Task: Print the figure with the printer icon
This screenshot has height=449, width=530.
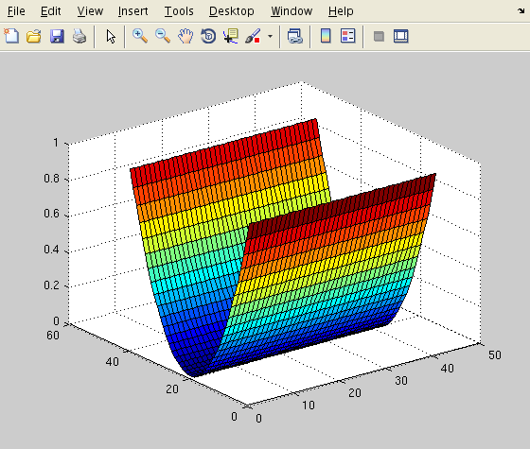Action: click(79, 36)
